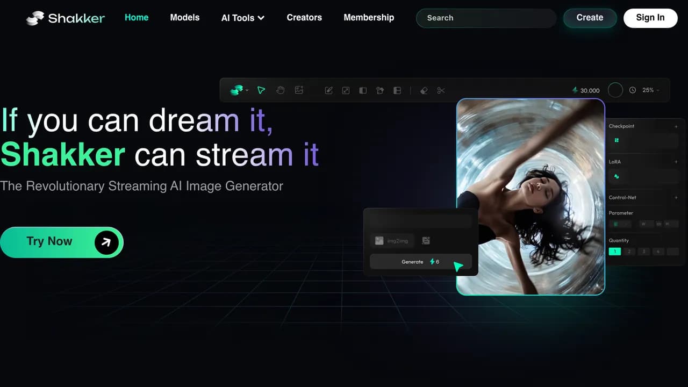Expand Control-Net with the plus icon
This screenshot has height=387, width=688.
pos(676,198)
